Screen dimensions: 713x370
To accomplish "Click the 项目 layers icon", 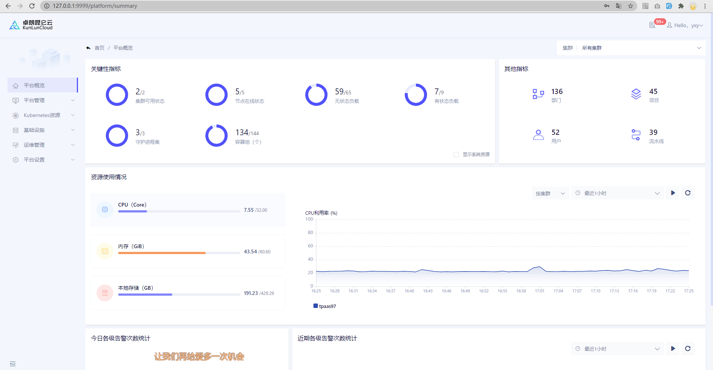I will click(x=636, y=94).
